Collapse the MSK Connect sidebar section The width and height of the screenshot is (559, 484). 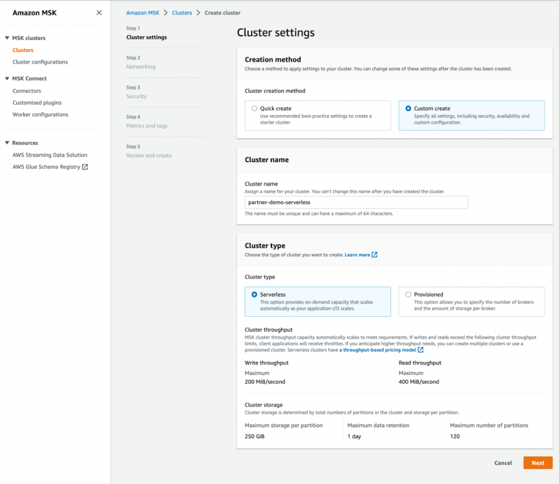tap(6, 78)
